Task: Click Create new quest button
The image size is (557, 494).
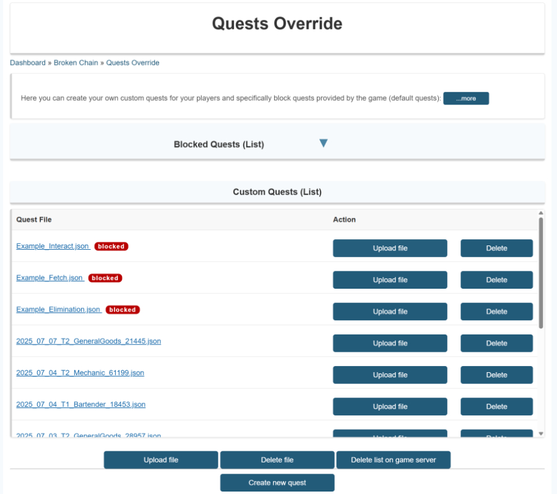Action: 277,482
